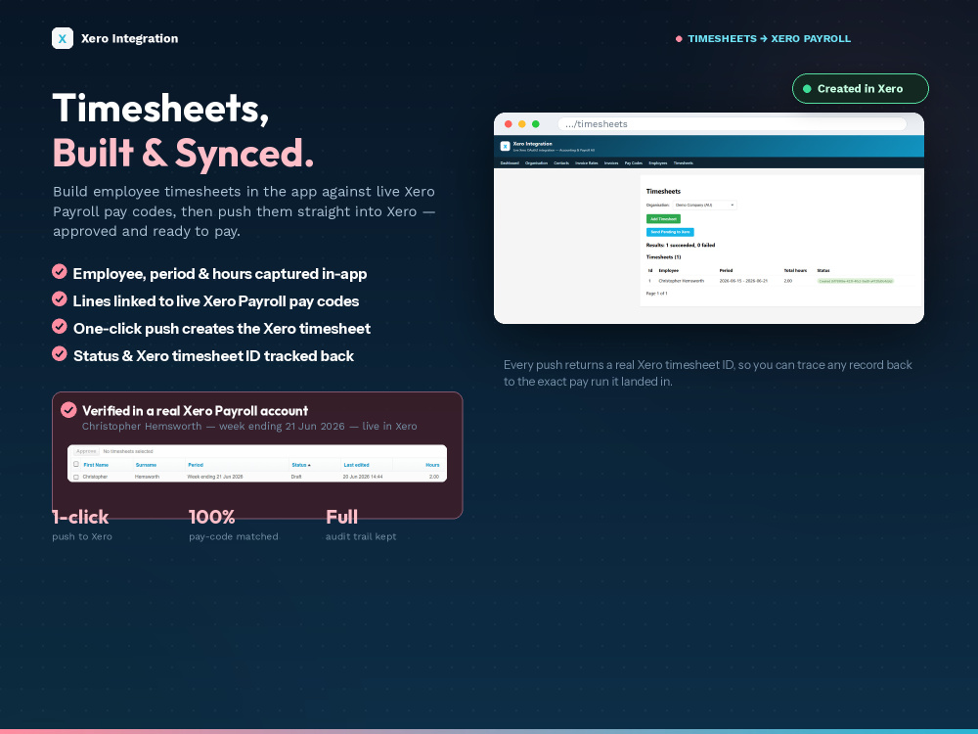Click the '20 Jun 2026 14:44' last edited cell
Screen dimensions: 978x734
point(363,477)
